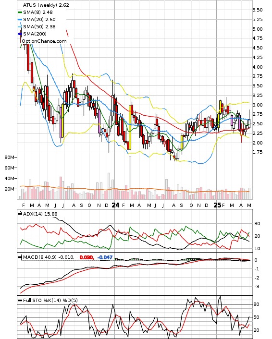This screenshot has width=272, height=339.
Task: Click the blue MACD value -0.047
Action: click(x=105, y=257)
